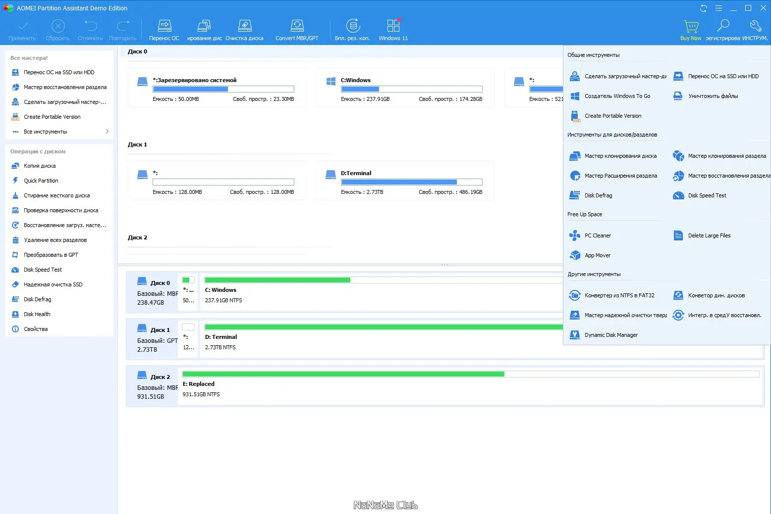Viewport: 771px width, 514px height.
Task: Click Сделать загрузочный мастер-диск in tools panel
Action: tap(618, 76)
